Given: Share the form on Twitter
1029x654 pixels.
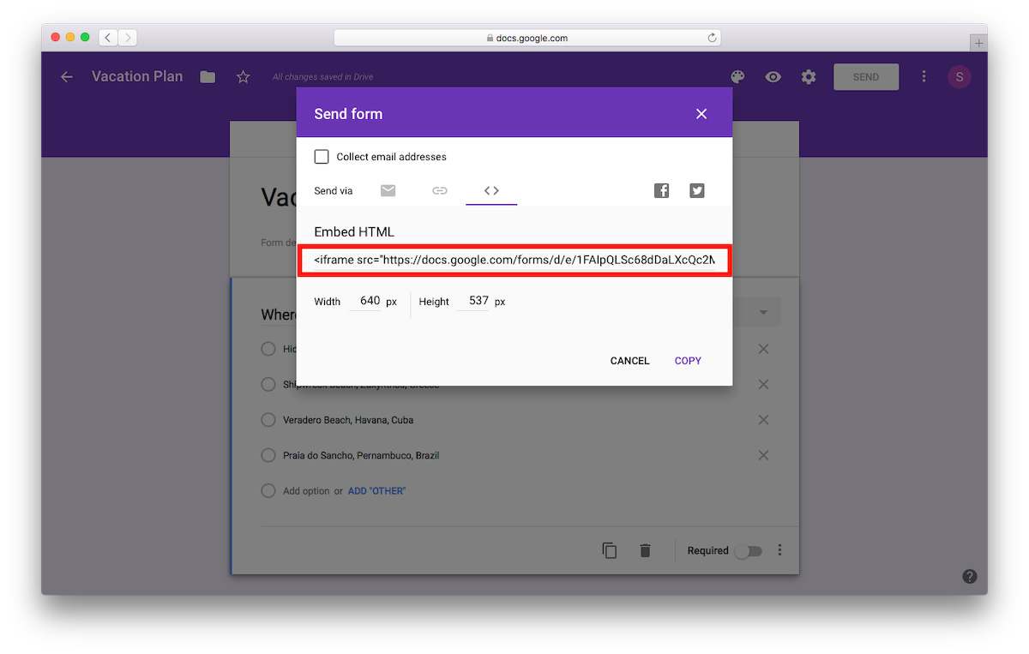Looking at the screenshot, I should pyautogui.click(x=696, y=190).
